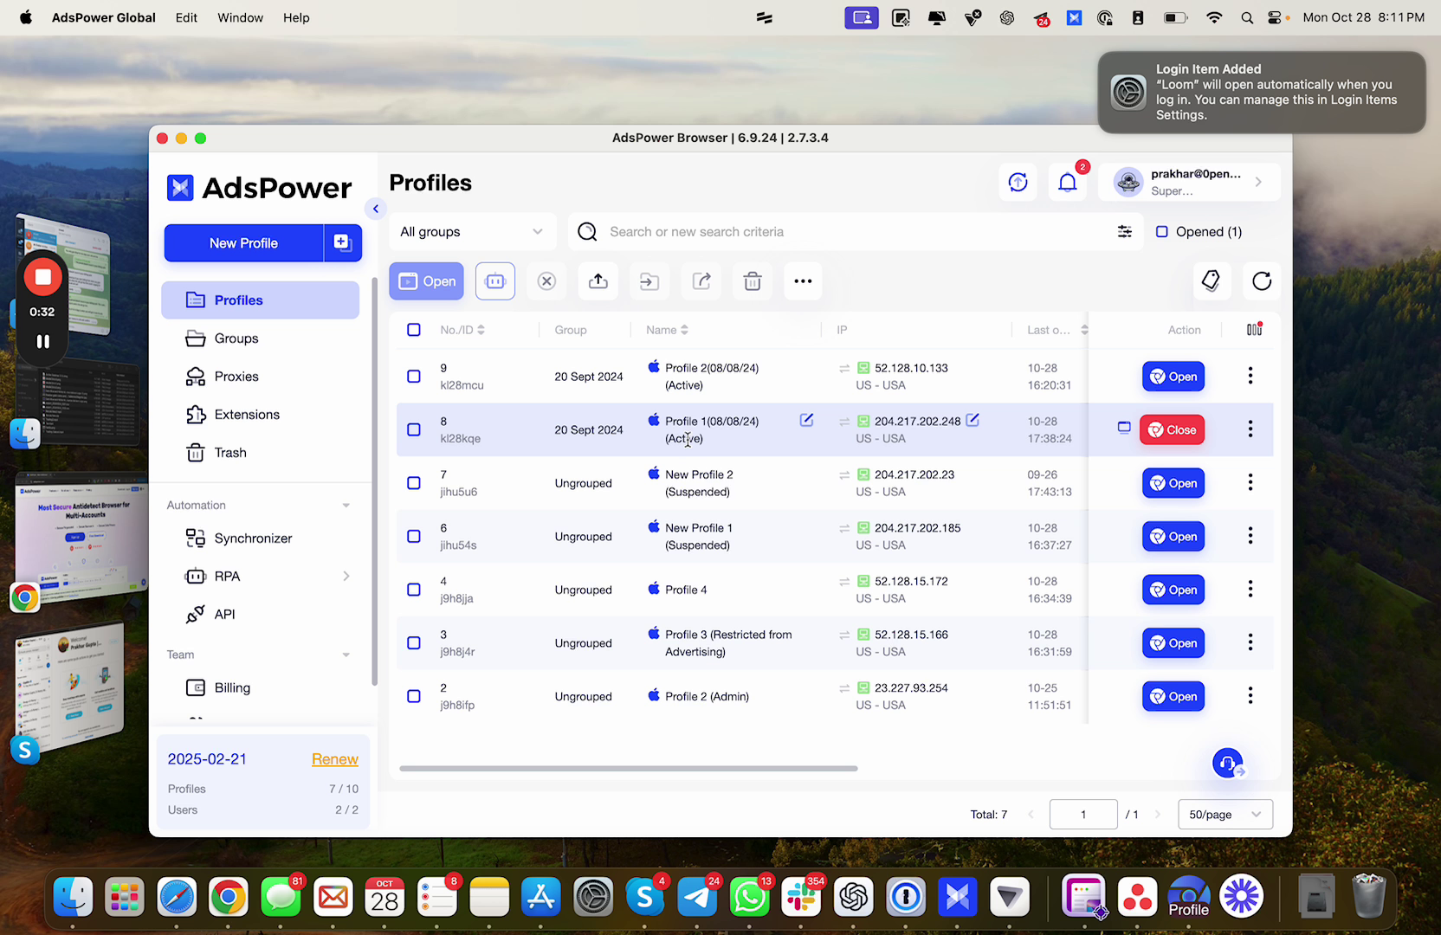Screen dimensions: 1441x935
Task: Close the running Profile 1 browser
Action: point(1172,430)
